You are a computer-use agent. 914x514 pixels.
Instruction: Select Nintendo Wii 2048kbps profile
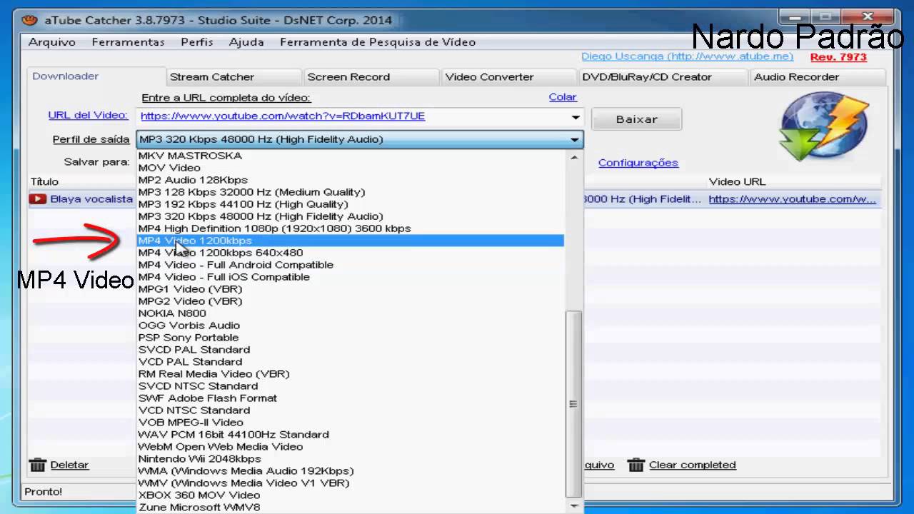[x=351, y=459]
